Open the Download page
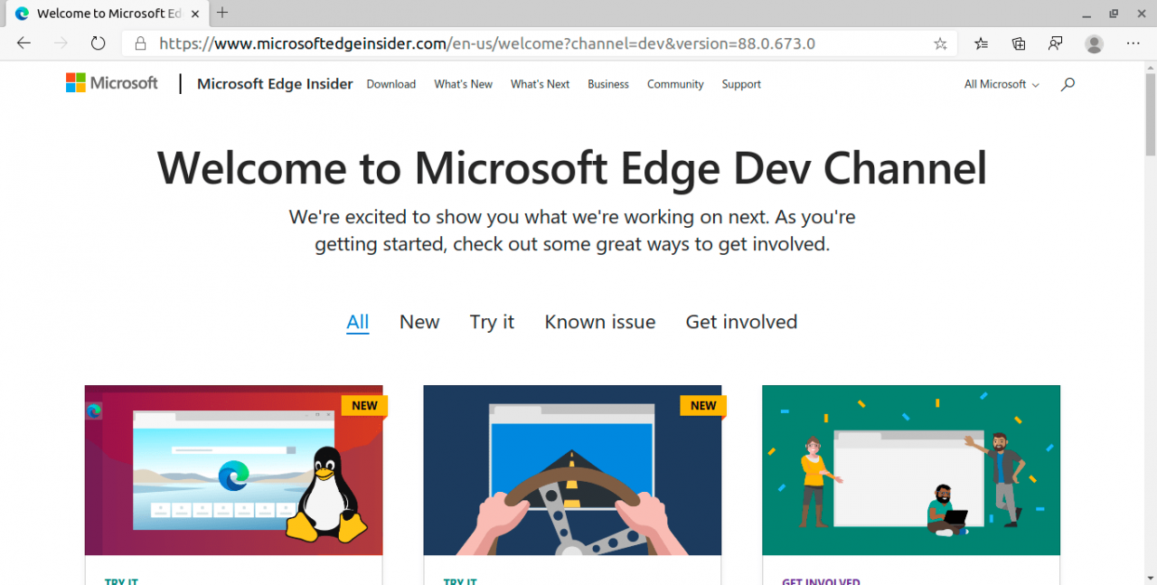The image size is (1157, 585). [x=390, y=84]
